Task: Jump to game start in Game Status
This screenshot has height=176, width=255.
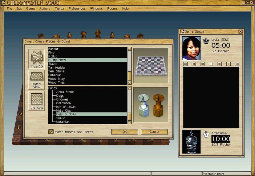Action: (x=185, y=64)
